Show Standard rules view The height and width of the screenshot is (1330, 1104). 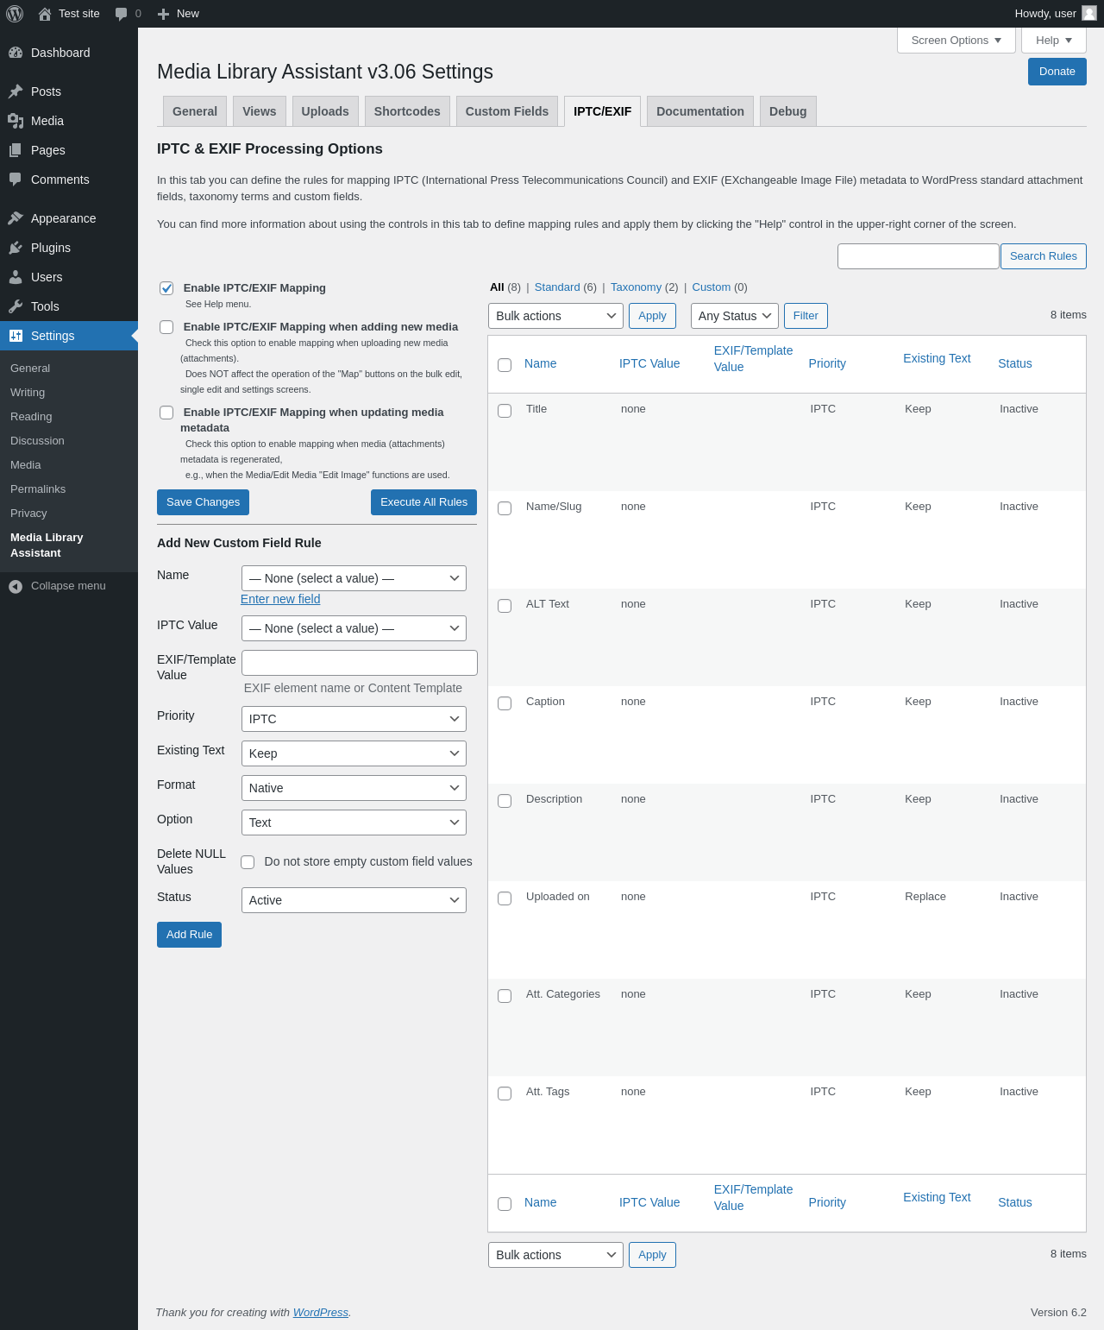557,287
